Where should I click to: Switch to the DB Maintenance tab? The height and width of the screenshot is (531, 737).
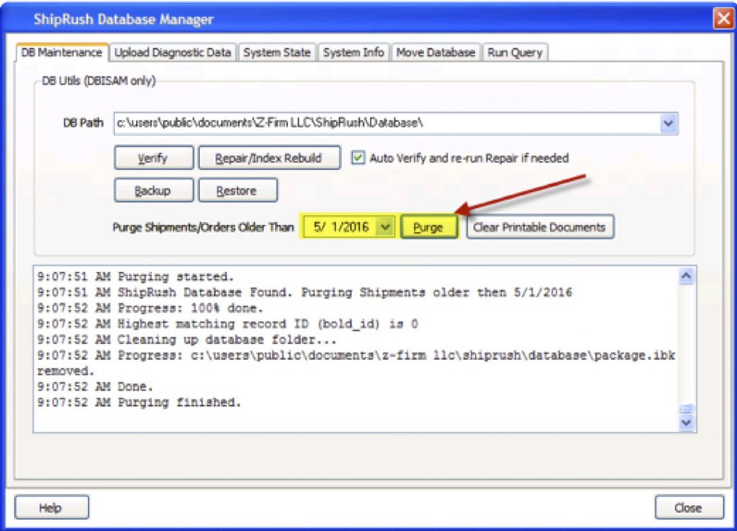62,52
